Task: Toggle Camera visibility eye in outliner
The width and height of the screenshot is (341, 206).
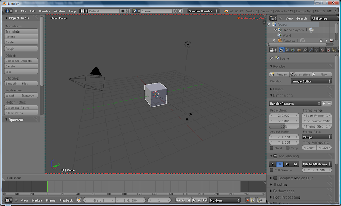Action: (321, 41)
